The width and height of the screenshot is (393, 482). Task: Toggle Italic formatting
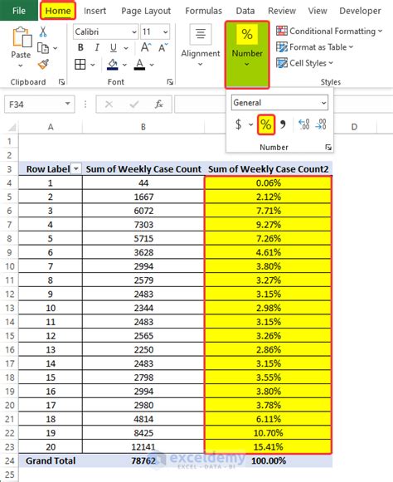tap(97, 47)
